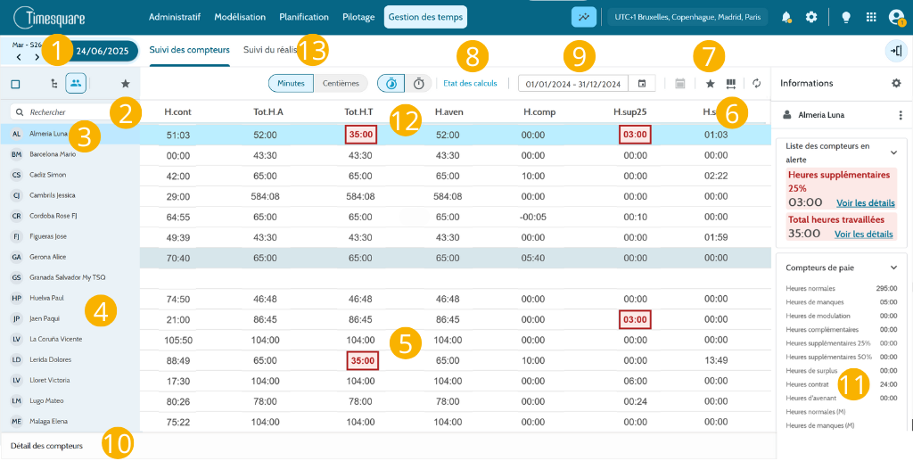Open Informations panel settings gear
This screenshot has width=913, height=461.
coord(896,83)
